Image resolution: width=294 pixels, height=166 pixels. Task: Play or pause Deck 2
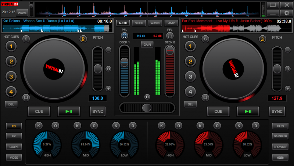click(x=248, y=112)
